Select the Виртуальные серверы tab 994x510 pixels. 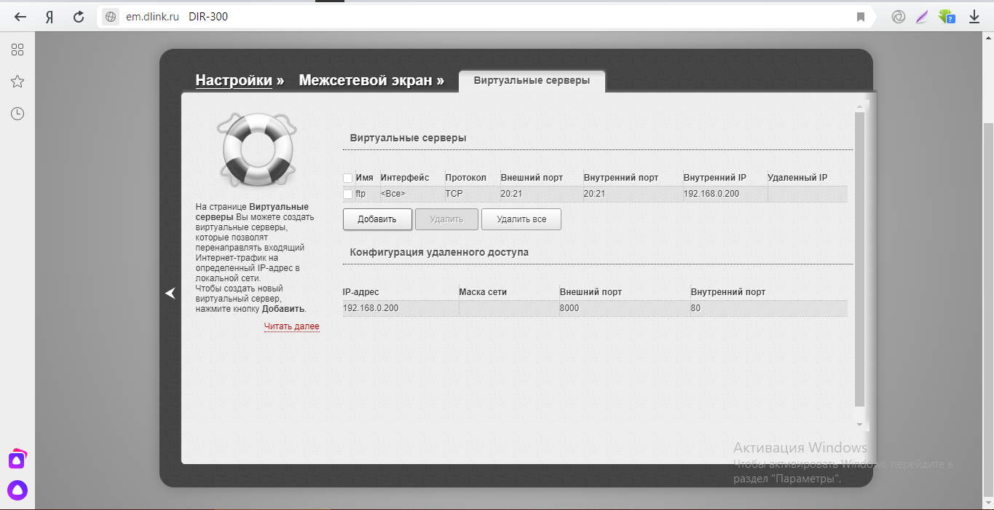click(x=532, y=81)
